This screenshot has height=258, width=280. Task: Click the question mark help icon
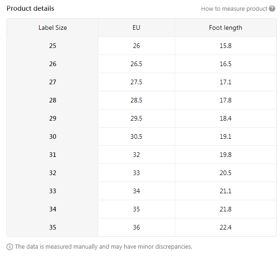272,8
